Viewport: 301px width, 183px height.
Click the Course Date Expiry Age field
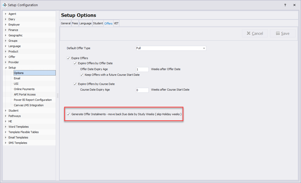[x=142, y=90]
